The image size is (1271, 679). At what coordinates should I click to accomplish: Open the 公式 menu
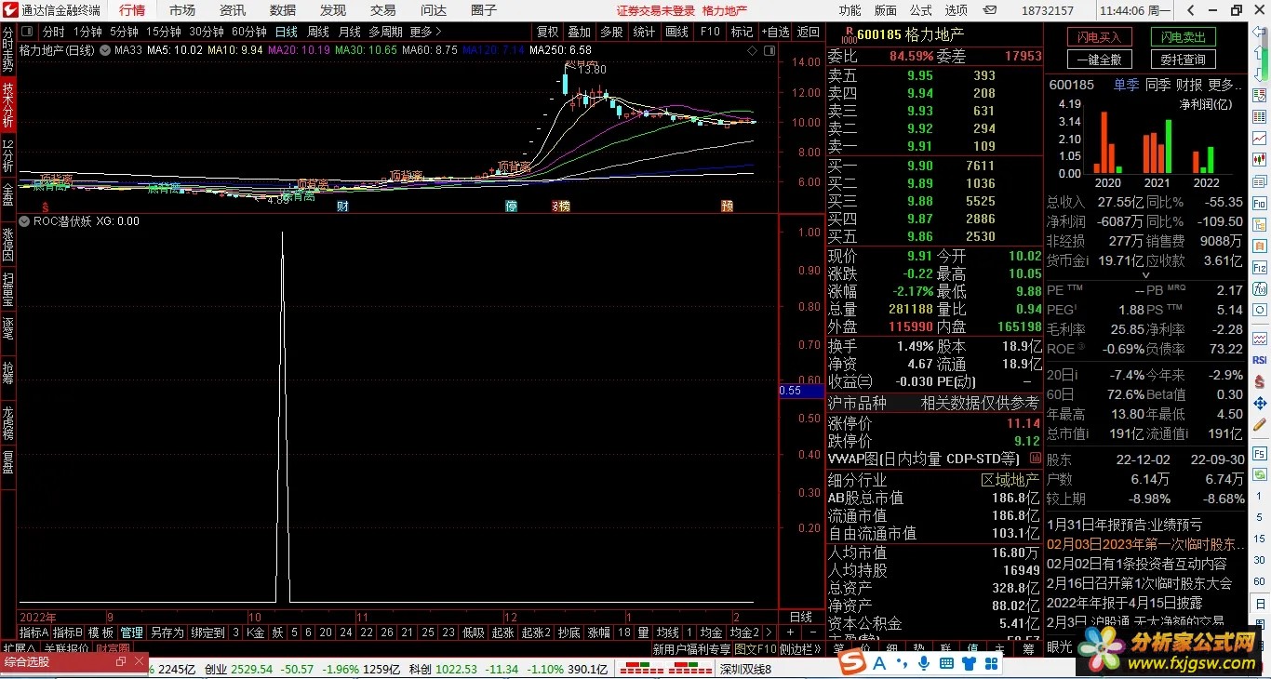click(920, 10)
